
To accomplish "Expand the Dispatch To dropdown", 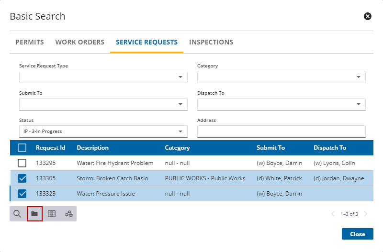I will click(x=281, y=104).
